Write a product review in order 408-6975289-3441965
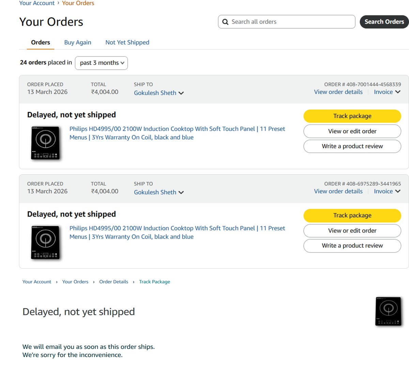409x365 pixels. point(352,246)
